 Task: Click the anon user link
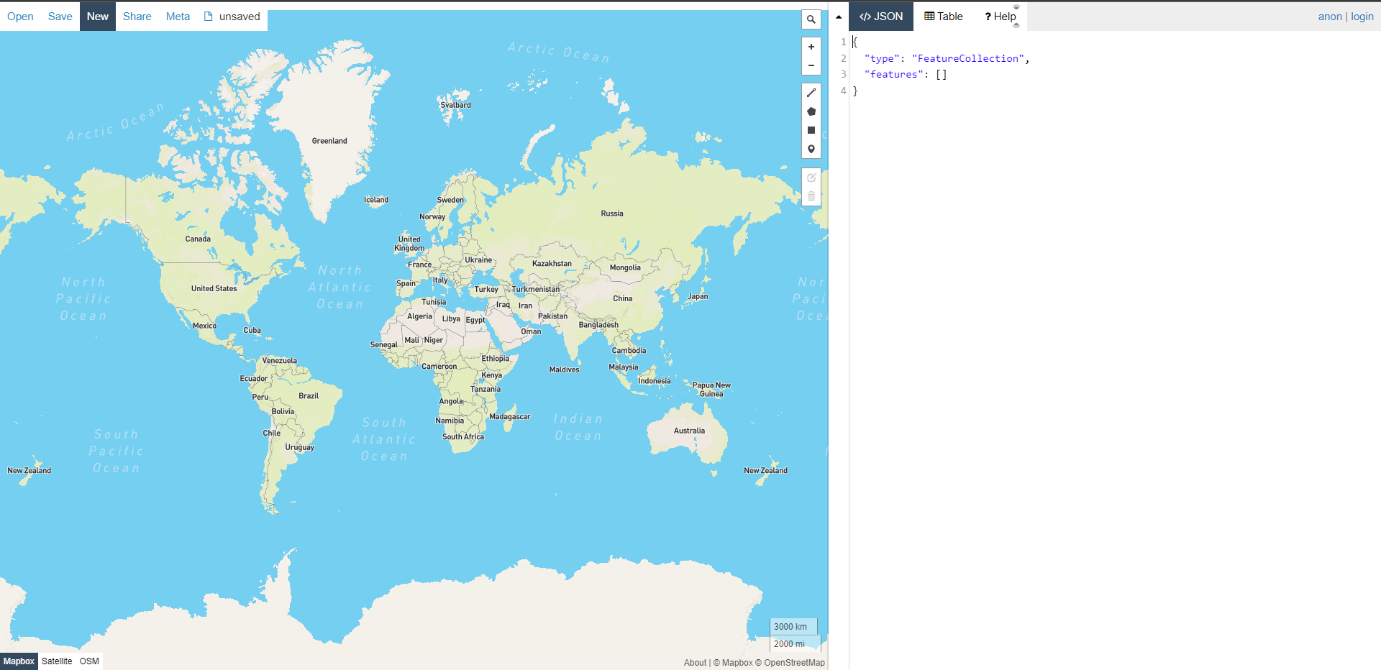1330,17
